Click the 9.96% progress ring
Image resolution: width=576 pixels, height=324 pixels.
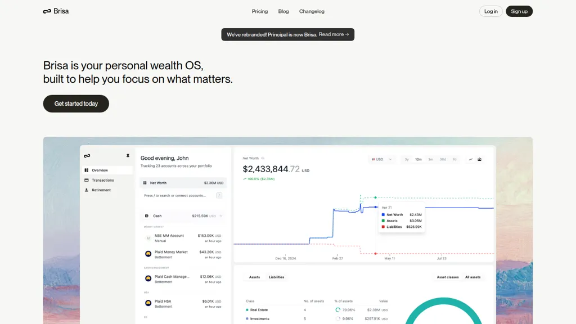point(337,319)
